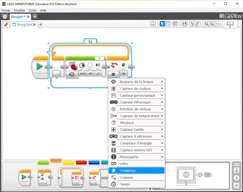Select the yellow Sensor palette tab
This screenshot has height=192, width=243.
pos(69,162)
